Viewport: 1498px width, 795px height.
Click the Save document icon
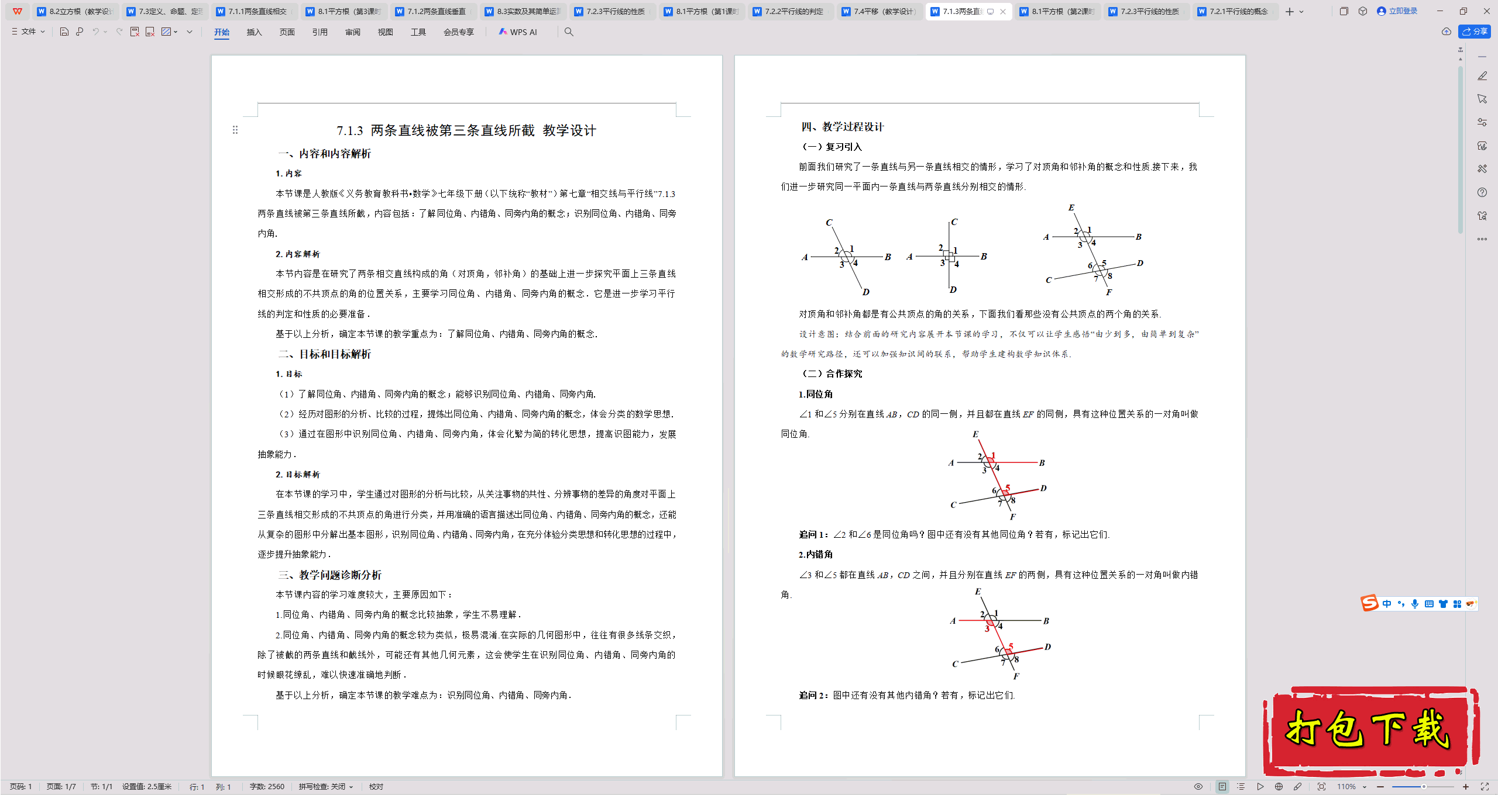(x=64, y=32)
